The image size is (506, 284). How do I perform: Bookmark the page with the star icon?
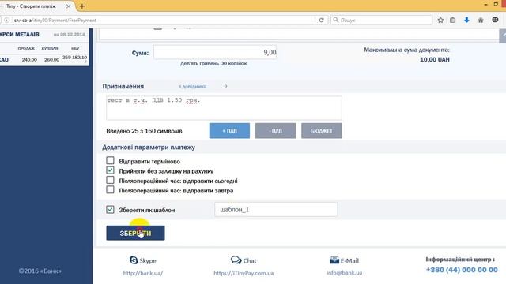click(x=440, y=20)
